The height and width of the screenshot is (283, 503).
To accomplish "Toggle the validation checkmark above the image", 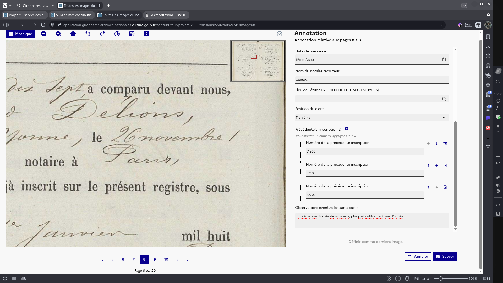I will pyautogui.click(x=280, y=34).
